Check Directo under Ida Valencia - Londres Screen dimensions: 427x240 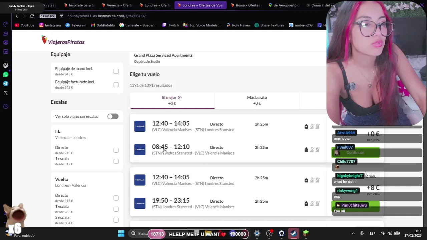coord(116,150)
